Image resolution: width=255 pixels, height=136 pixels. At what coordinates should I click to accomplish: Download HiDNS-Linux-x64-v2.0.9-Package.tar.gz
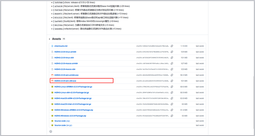click(72, 93)
